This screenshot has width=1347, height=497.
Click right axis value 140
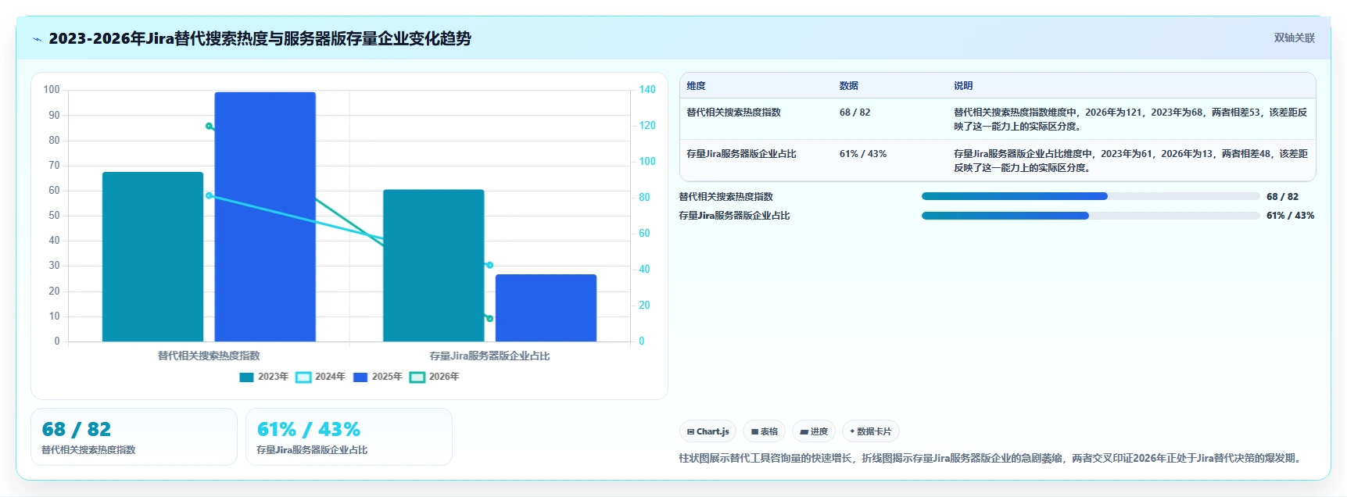pyautogui.click(x=647, y=90)
